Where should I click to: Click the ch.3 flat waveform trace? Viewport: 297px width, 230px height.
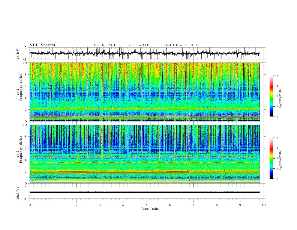pos(144,192)
